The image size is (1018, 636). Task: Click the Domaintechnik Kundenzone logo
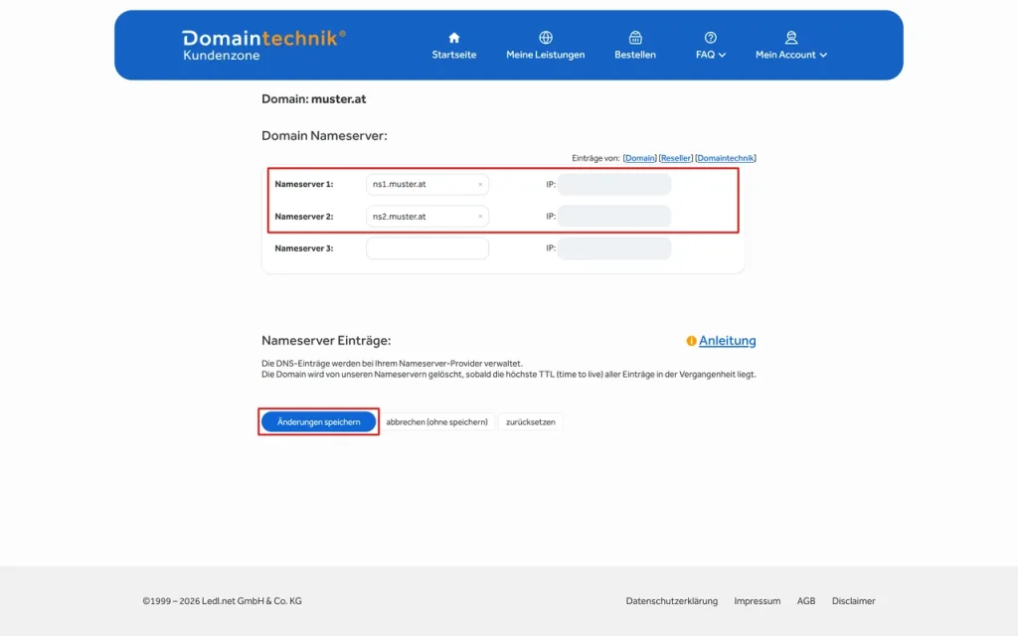click(263, 46)
